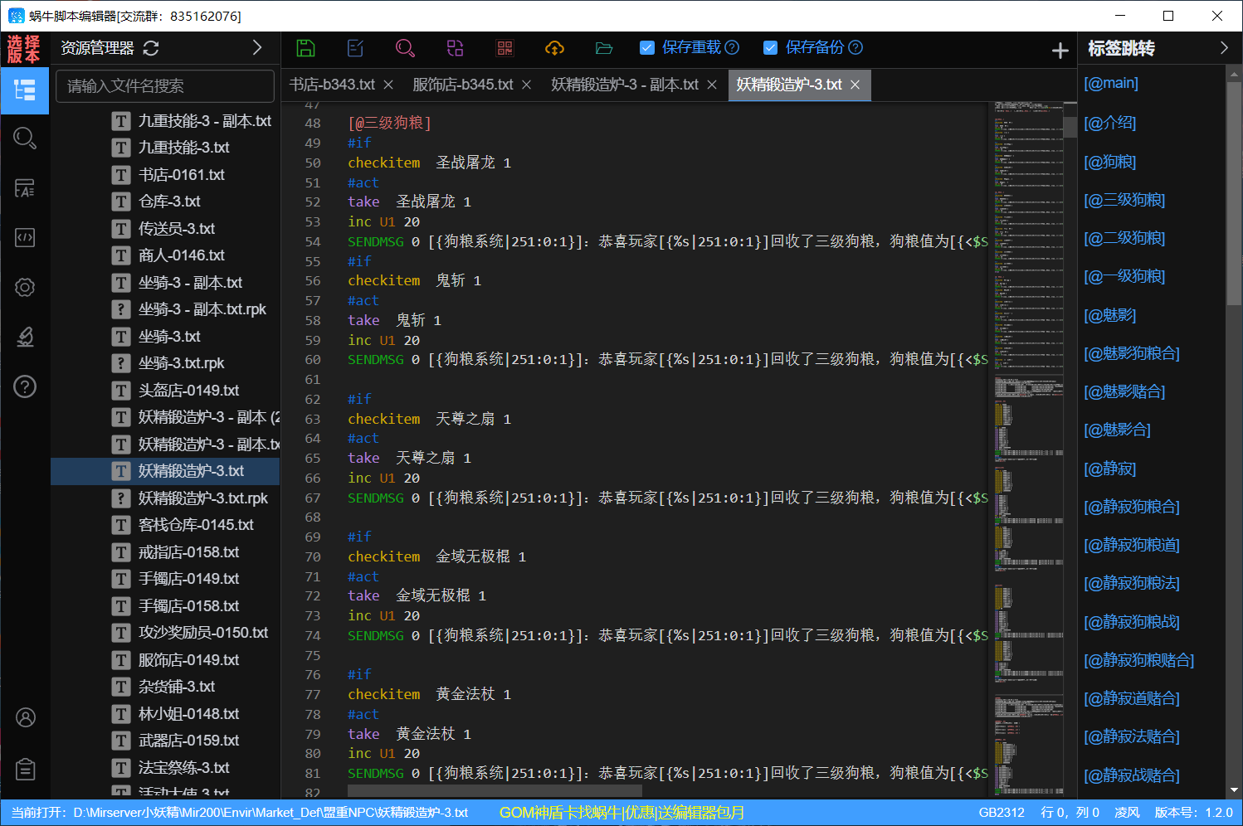This screenshot has width=1243, height=826.
Task: Toggle the 保存重载 checkbox
Action: (647, 48)
